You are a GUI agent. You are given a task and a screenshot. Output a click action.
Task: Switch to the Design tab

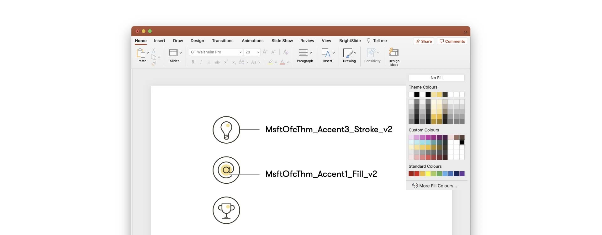click(x=197, y=41)
